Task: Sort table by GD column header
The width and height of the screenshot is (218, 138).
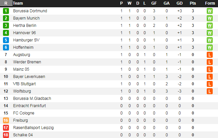Action: [180, 3]
